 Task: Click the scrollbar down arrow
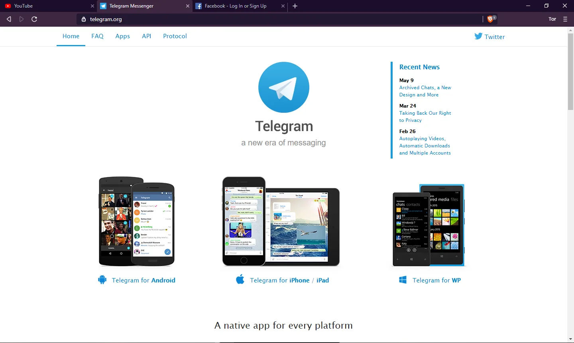click(570, 339)
